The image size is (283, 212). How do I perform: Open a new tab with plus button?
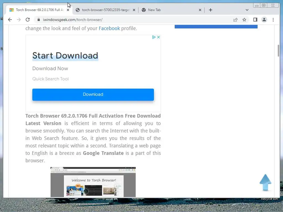coord(210,10)
